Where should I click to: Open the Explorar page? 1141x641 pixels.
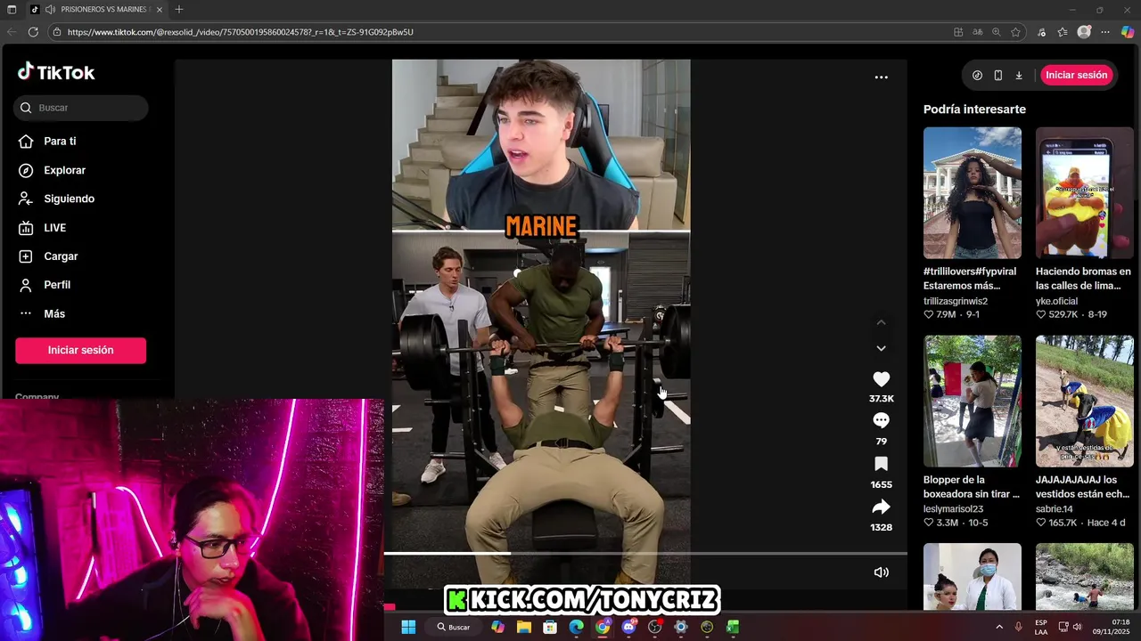[64, 170]
